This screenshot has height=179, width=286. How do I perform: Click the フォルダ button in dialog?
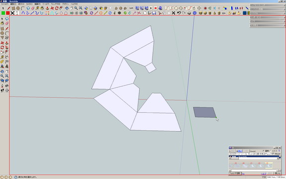(x=235, y=174)
